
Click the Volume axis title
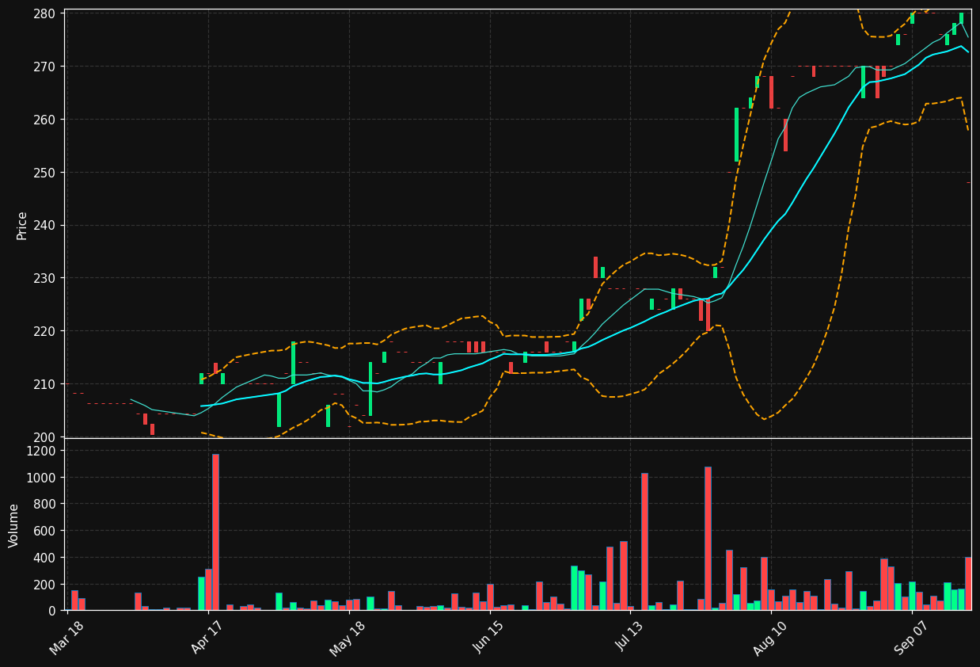(14, 525)
